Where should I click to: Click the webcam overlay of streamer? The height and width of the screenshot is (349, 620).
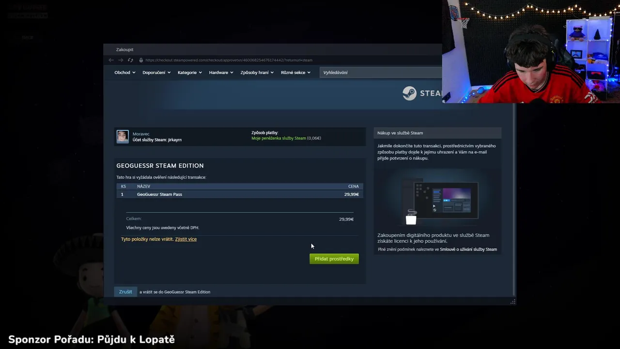pos(531,51)
